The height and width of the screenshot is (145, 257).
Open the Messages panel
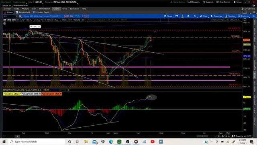pos(194,2)
